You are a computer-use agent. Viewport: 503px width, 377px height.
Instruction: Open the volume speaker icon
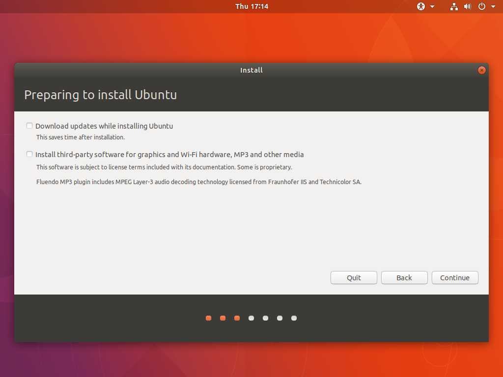point(468,6)
